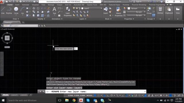Viewport: 184px width, 103px height.
Task: Toggle layer freeze sun icon
Action: click(x=77, y=8)
